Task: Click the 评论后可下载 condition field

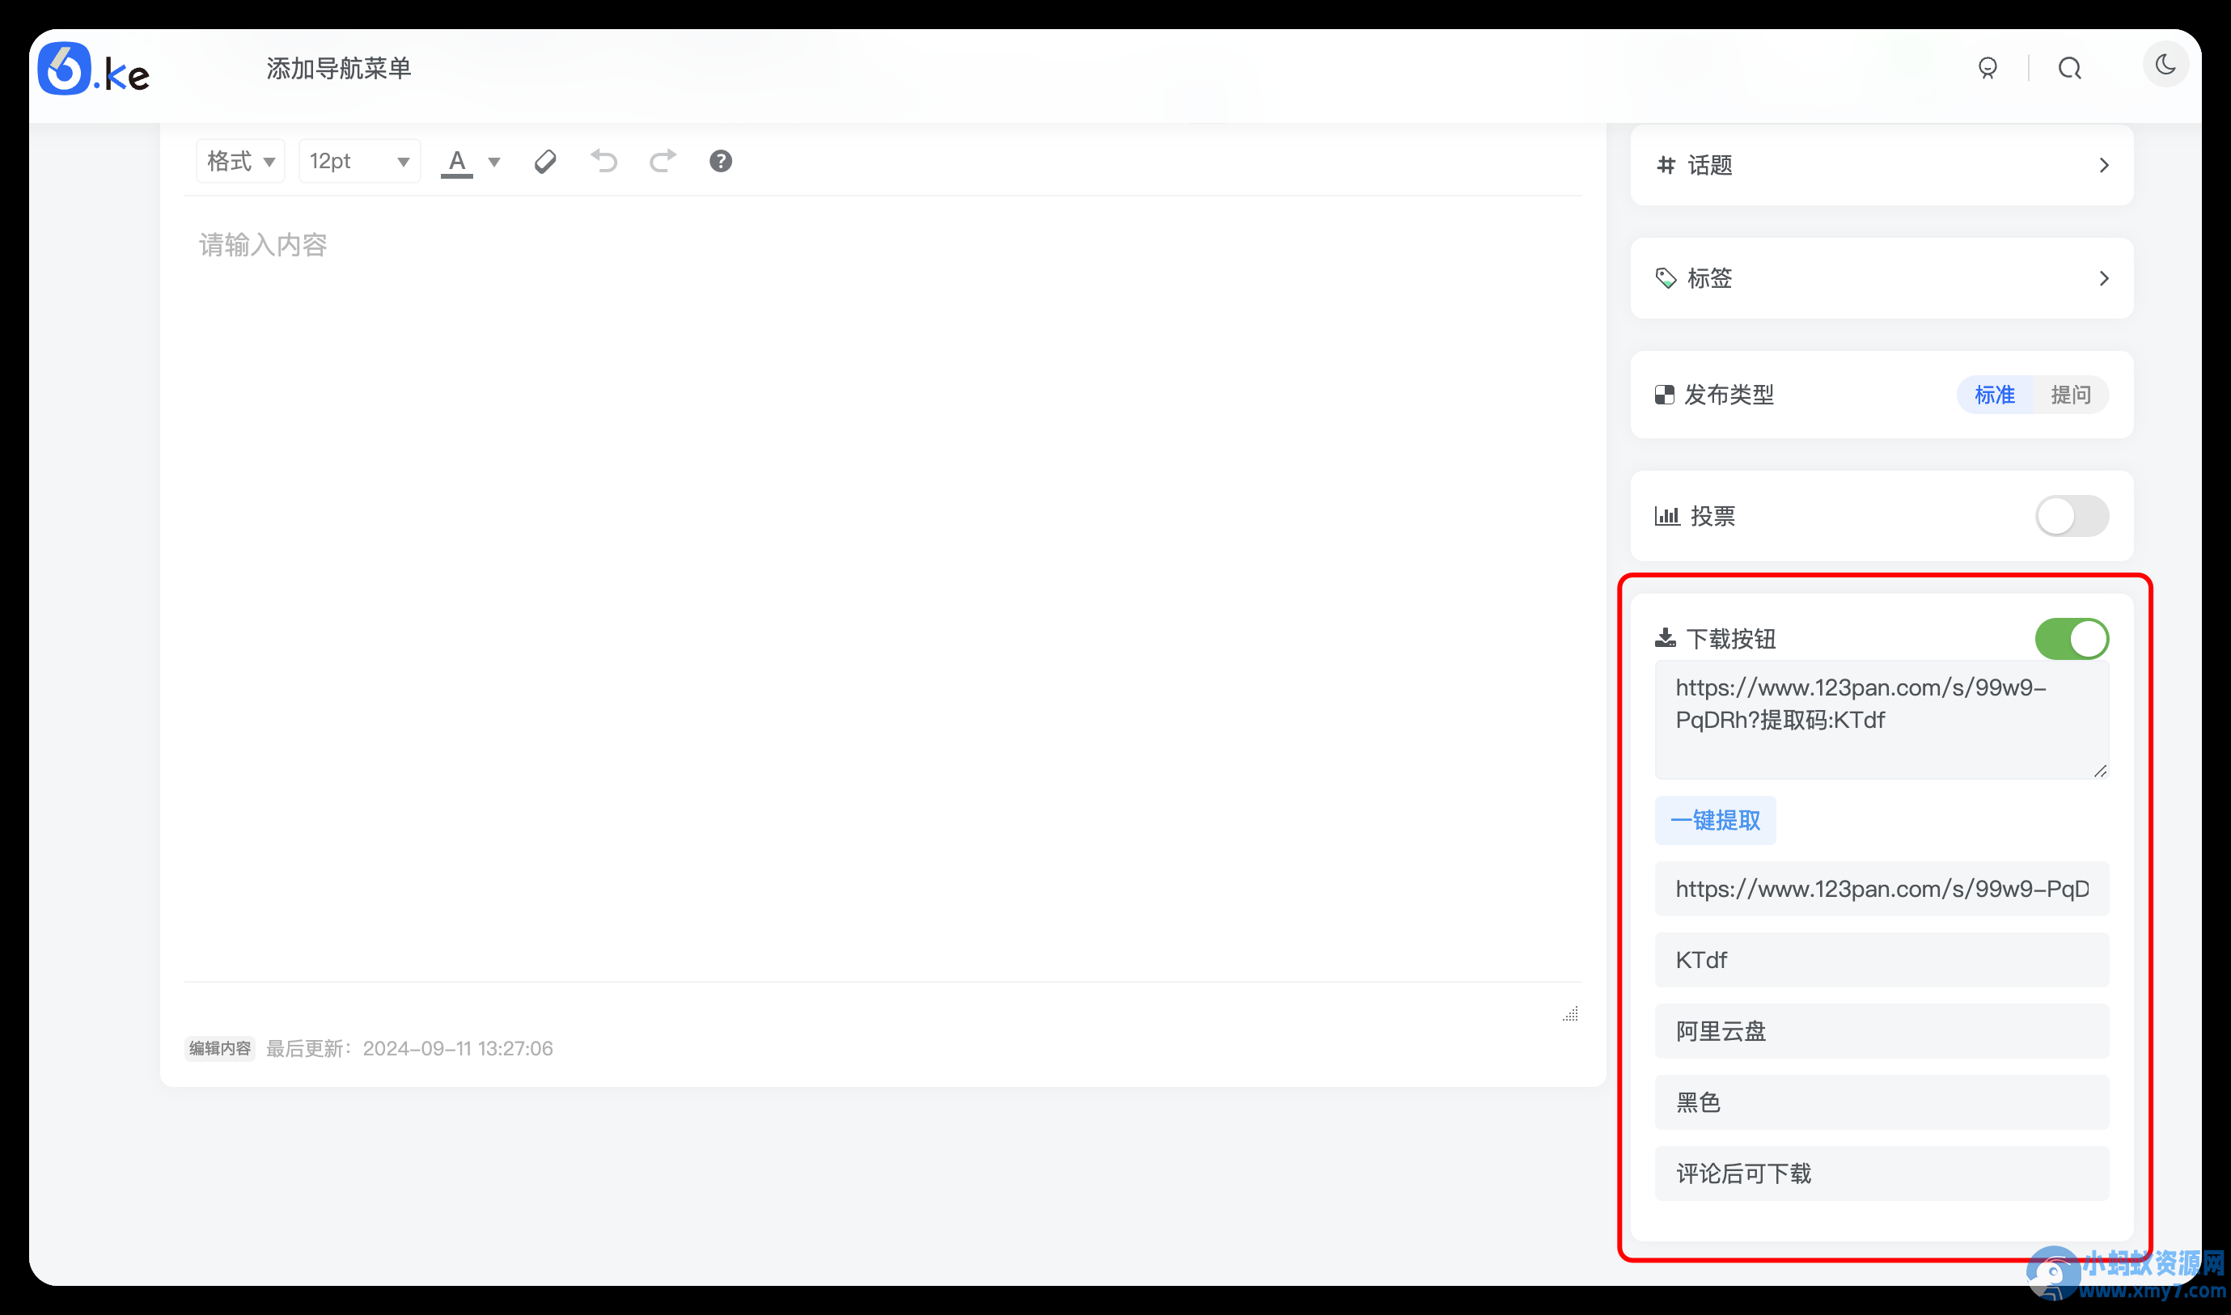Action: coord(1881,1174)
